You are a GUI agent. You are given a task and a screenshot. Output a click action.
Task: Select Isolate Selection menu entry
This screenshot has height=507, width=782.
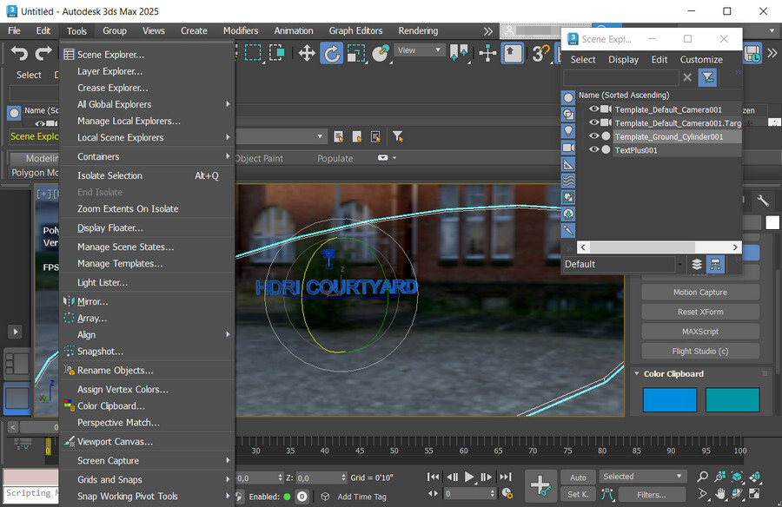click(x=147, y=175)
